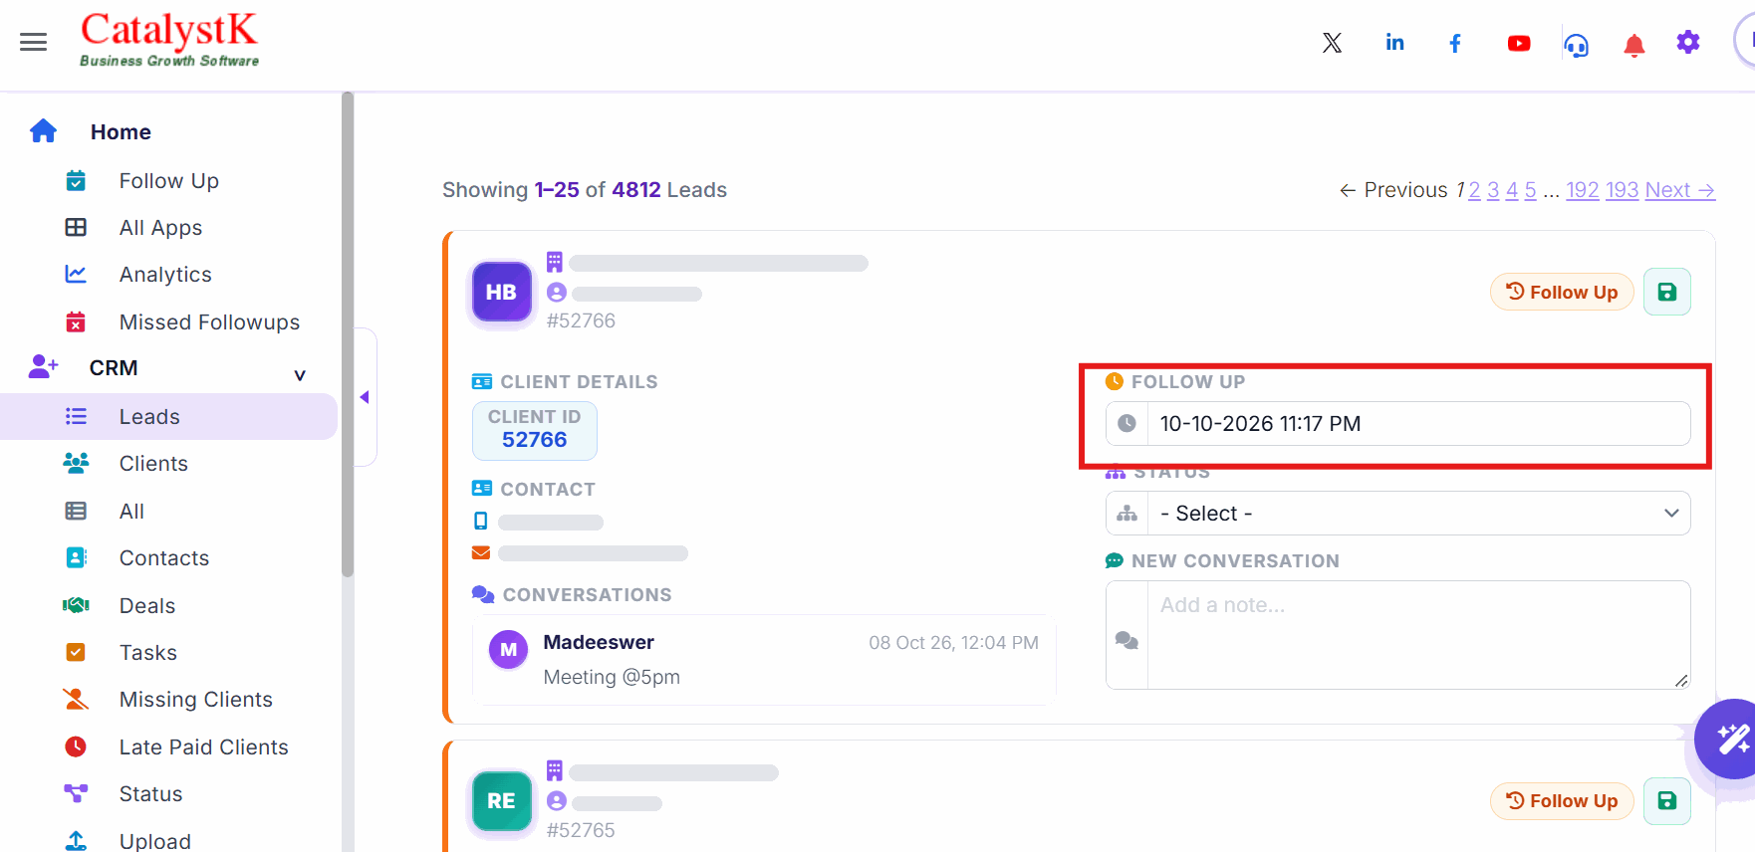Open Clients in sidebar
This screenshot has height=852, width=1755.
click(x=153, y=463)
